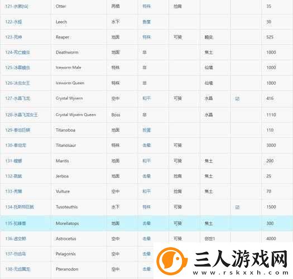The image size is (293, 279).
Task: Click the "Boss" type cell
Action: 116,115
